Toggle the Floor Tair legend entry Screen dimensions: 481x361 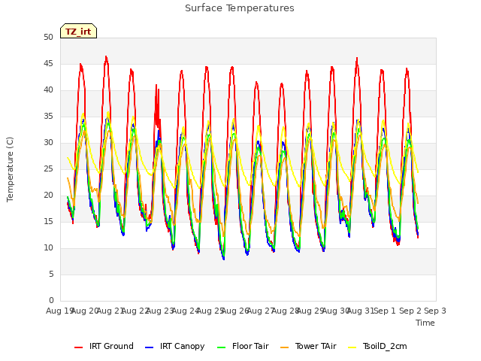[243, 346]
